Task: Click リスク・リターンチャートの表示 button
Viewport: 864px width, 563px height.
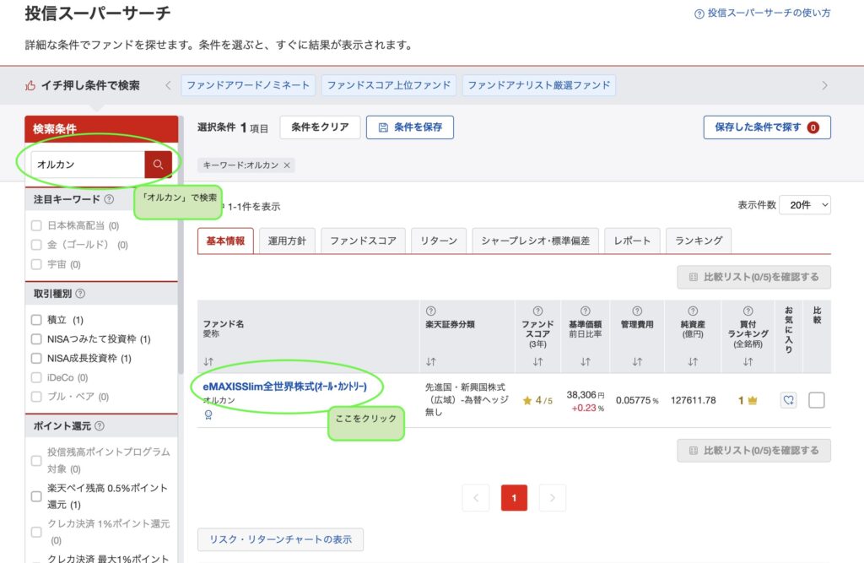Action: coord(280,540)
